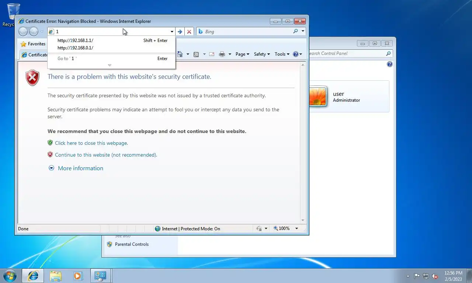This screenshot has width=472, height=283.
Task: Open the Home button dropdown arrow
Action: point(188,54)
